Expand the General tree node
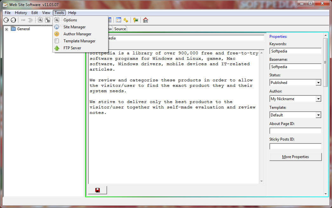 click(x=7, y=29)
